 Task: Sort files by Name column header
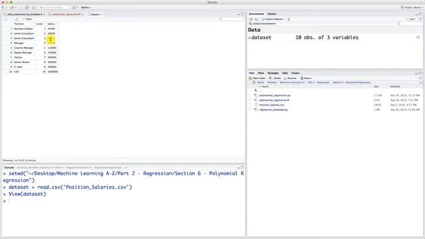[265, 86]
